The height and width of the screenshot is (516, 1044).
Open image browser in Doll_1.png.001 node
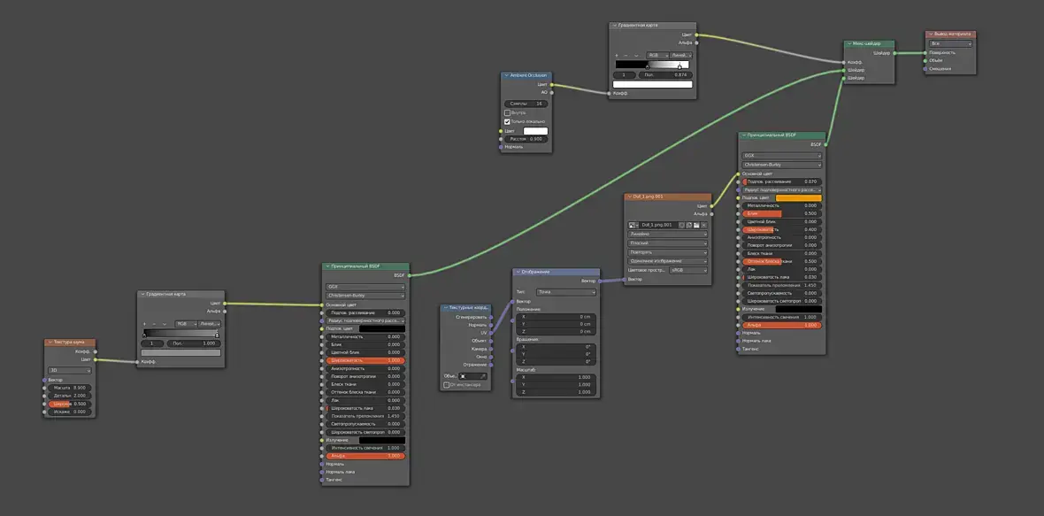633,225
